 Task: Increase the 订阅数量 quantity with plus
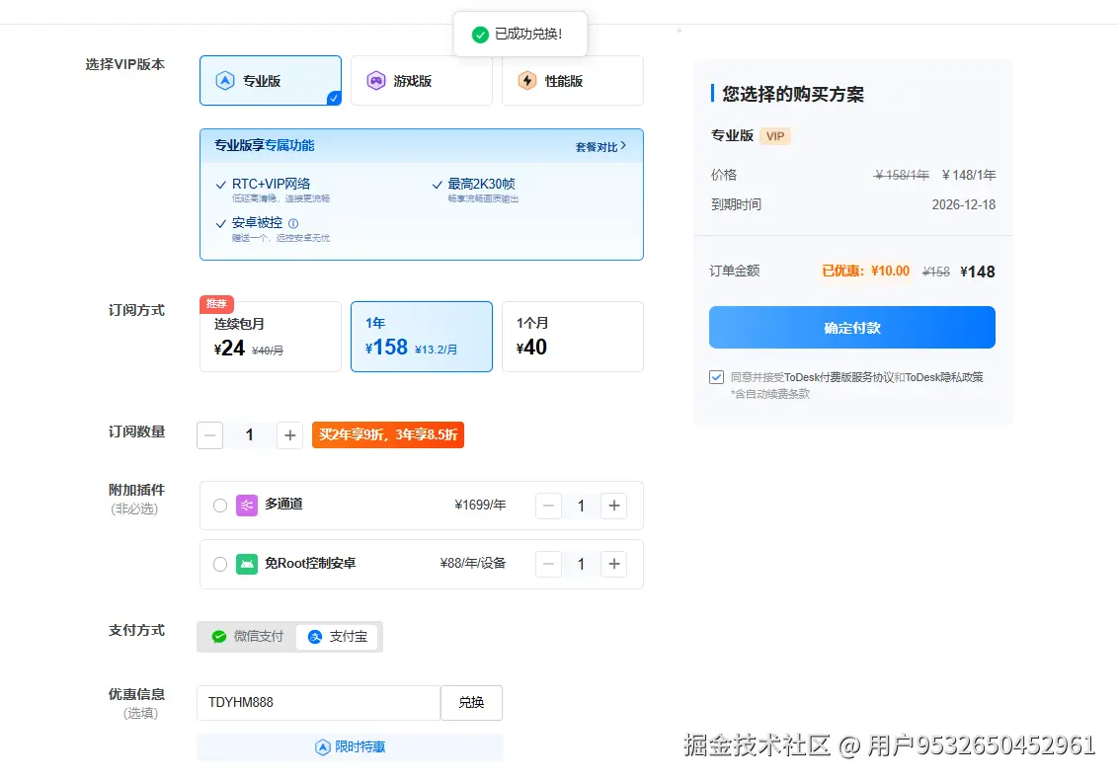coord(290,434)
